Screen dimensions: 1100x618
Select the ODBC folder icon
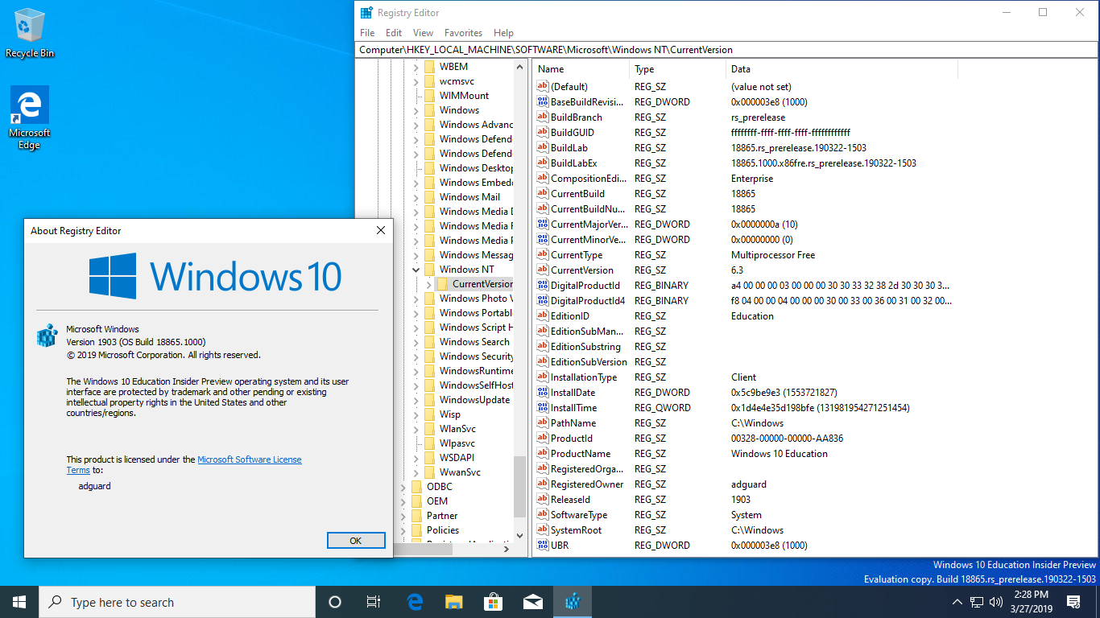click(416, 487)
